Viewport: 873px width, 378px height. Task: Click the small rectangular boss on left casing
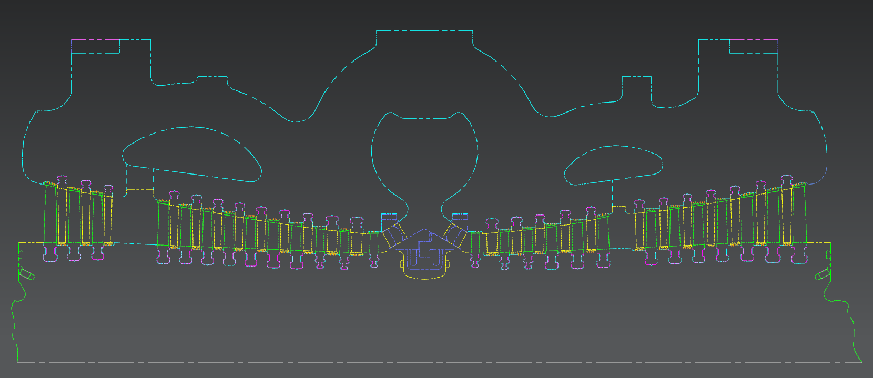[x=212, y=77]
